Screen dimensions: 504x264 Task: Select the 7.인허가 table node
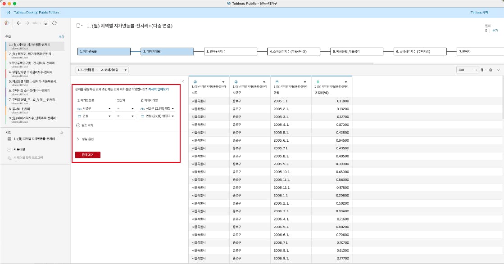point(480,51)
